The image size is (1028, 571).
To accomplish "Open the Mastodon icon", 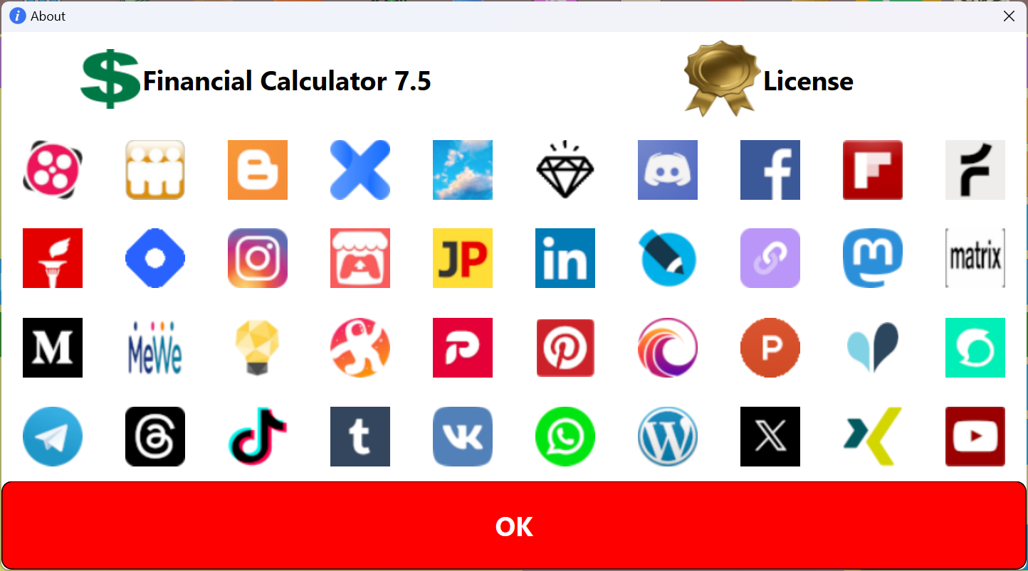I will [873, 258].
